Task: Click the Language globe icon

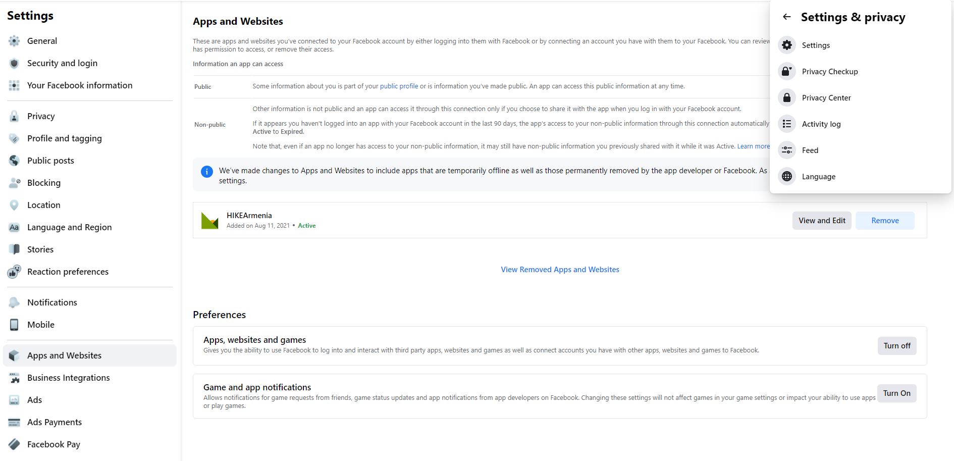Action: pos(786,176)
